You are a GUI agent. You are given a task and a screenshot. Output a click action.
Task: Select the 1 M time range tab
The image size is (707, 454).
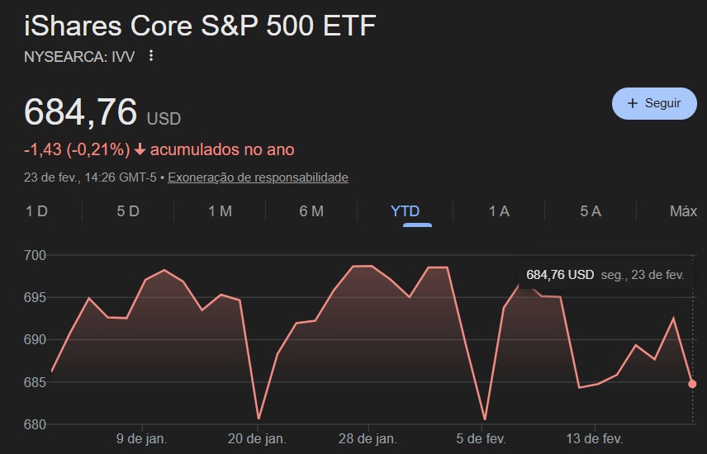[220, 211]
